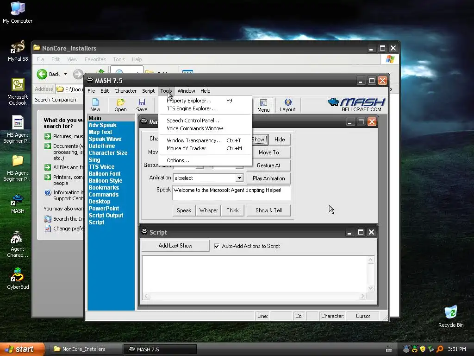Click the Whisper button

(208, 210)
